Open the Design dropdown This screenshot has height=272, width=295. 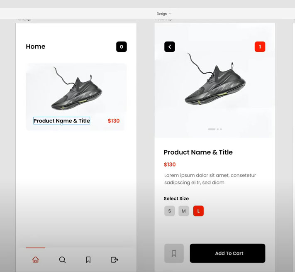[x=164, y=14]
